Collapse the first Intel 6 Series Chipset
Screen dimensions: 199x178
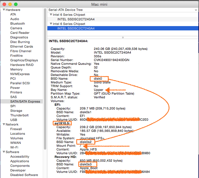(51, 15)
